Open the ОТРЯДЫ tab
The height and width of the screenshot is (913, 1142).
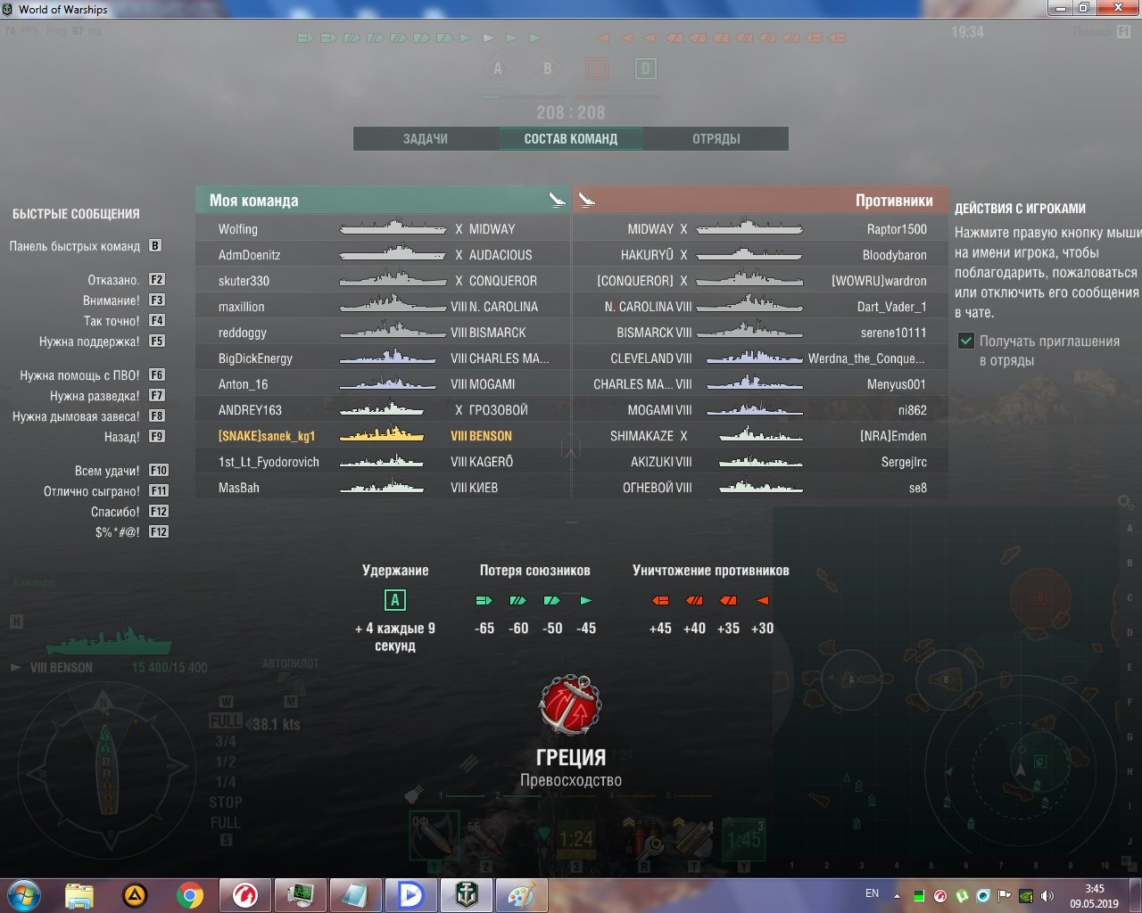click(x=716, y=138)
